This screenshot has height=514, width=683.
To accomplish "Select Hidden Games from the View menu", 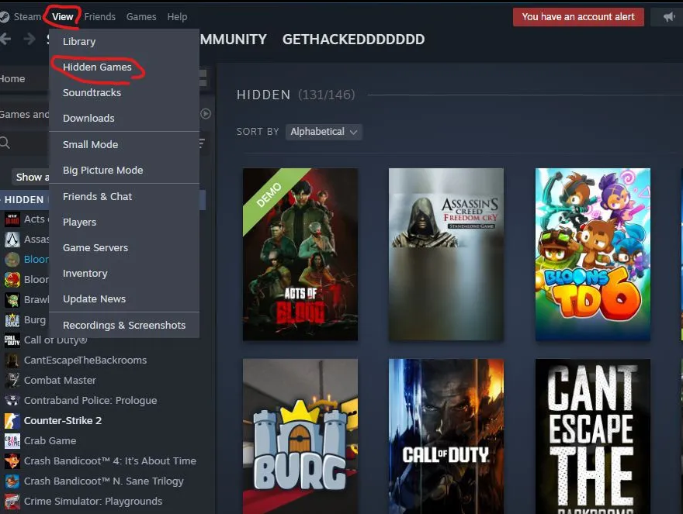I will [x=97, y=67].
